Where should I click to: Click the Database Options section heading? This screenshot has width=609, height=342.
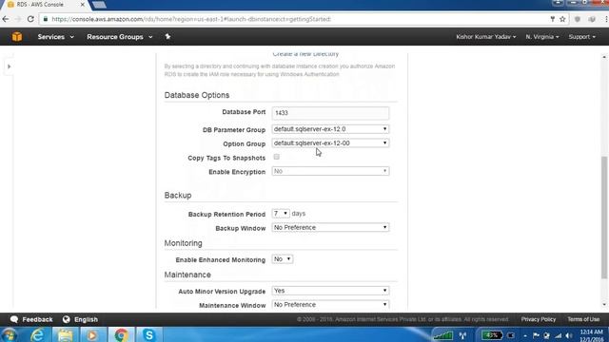[x=197, y=95]
